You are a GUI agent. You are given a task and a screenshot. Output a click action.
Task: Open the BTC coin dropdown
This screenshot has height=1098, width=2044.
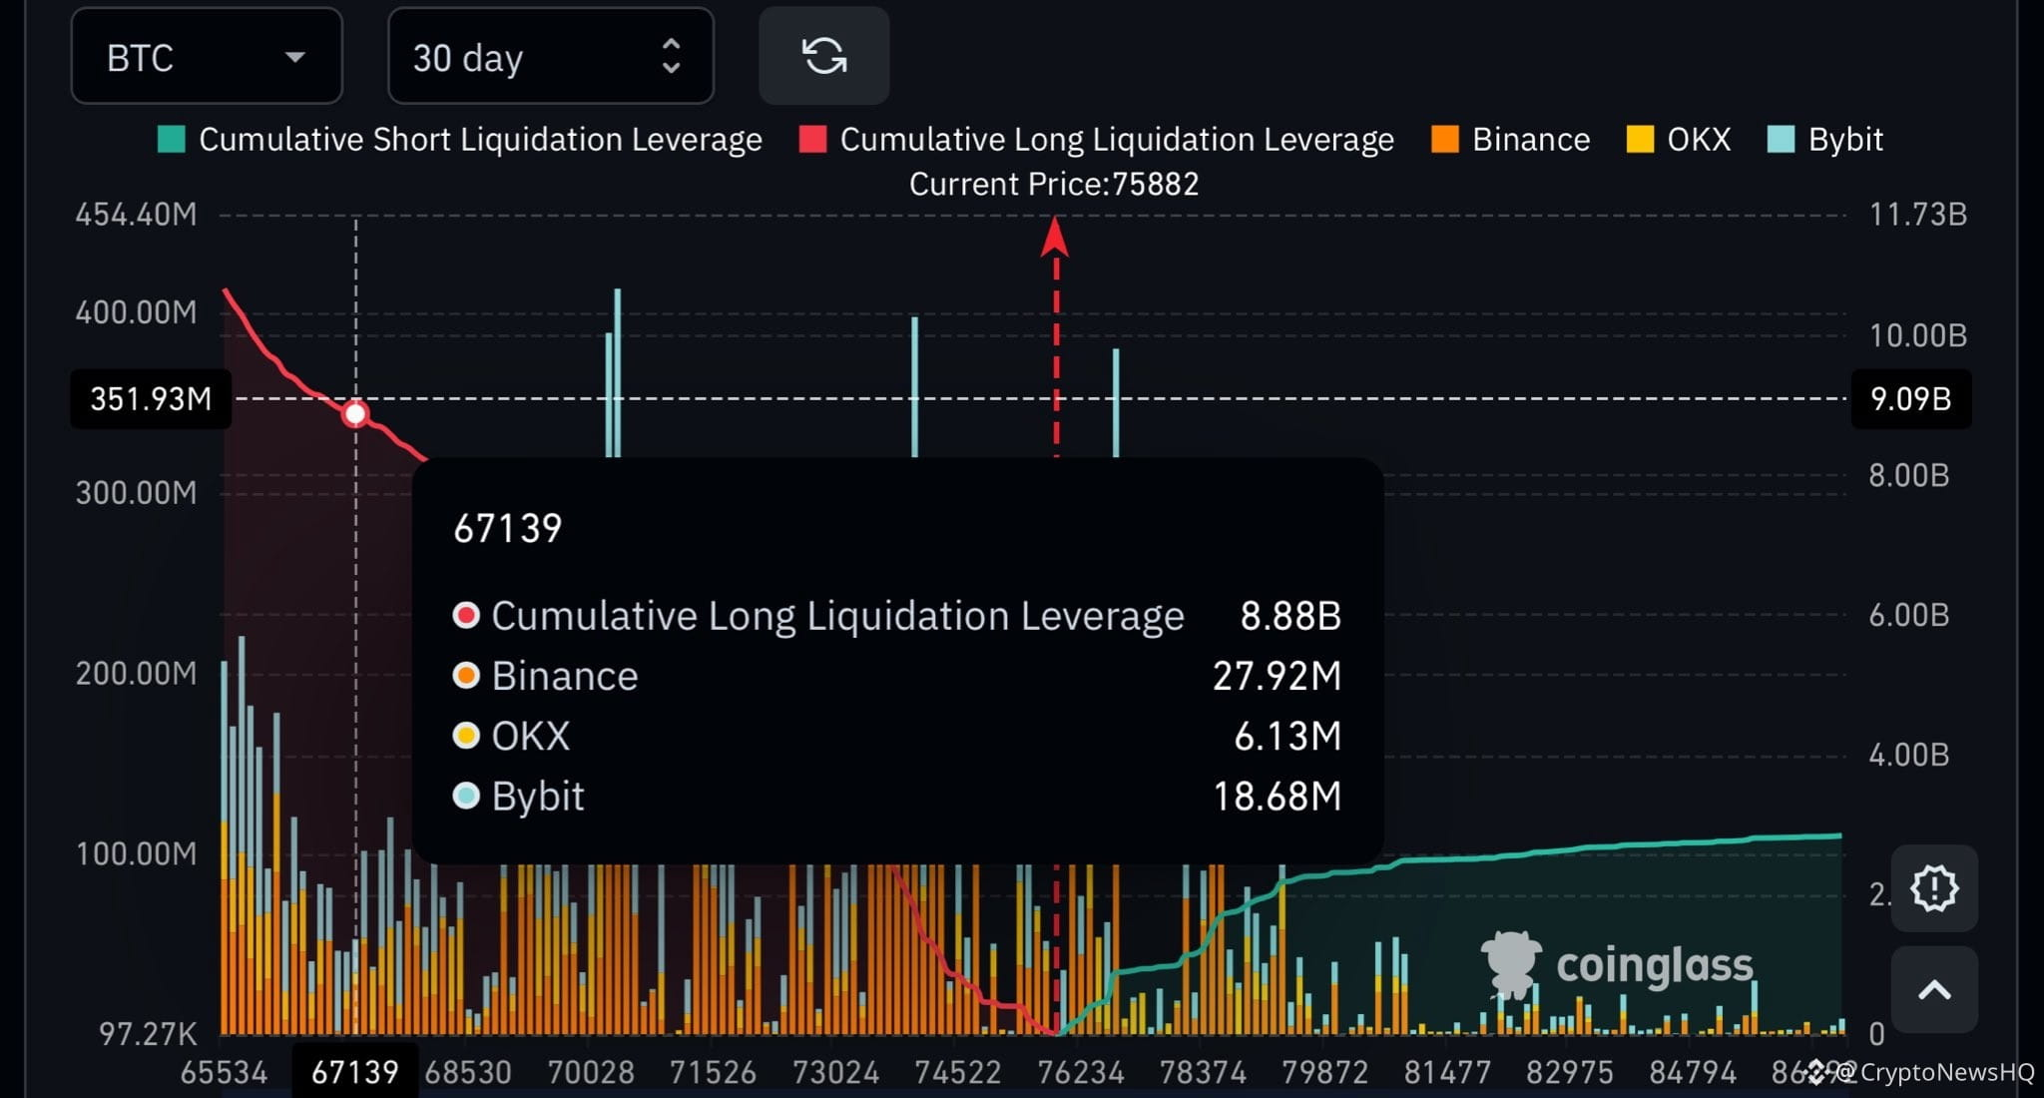207,56
